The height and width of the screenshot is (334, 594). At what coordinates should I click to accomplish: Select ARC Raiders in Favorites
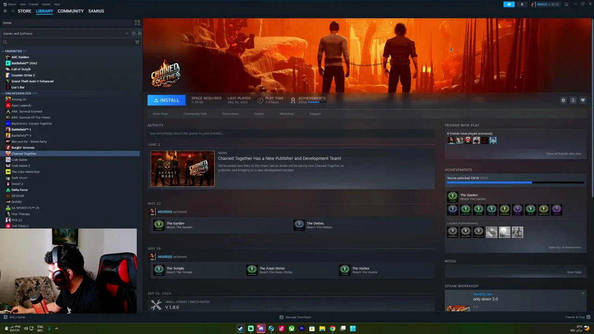pos(20,57)
